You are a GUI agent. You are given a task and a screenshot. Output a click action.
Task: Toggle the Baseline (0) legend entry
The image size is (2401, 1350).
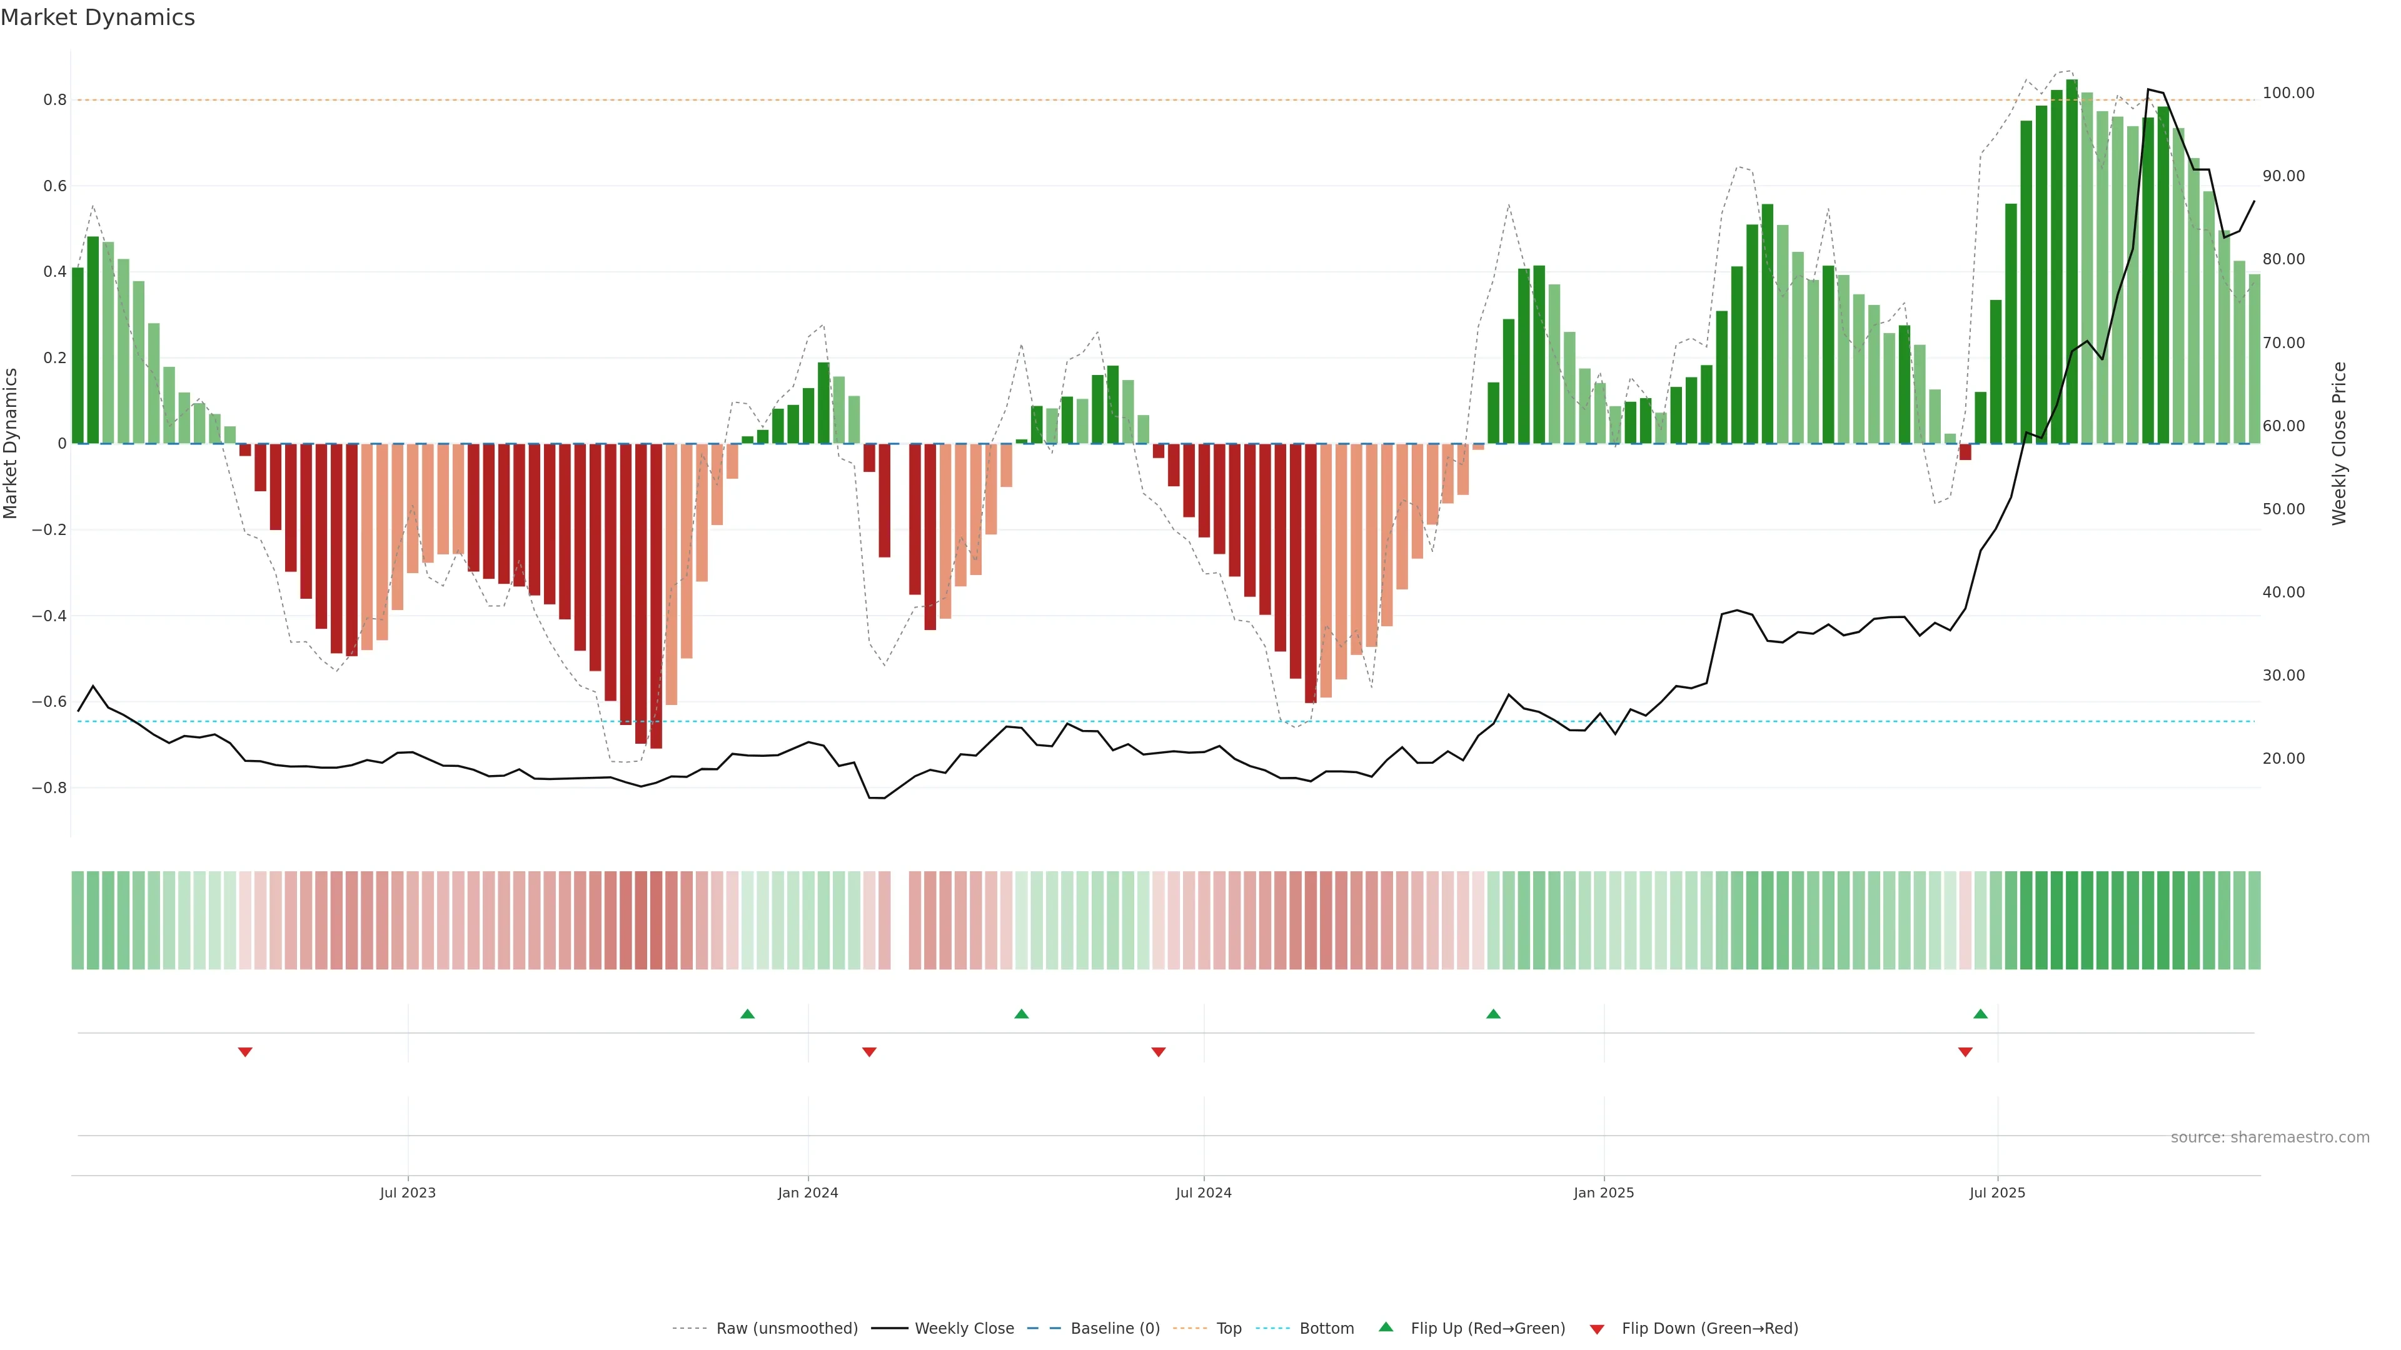tap(1115, 1329)
